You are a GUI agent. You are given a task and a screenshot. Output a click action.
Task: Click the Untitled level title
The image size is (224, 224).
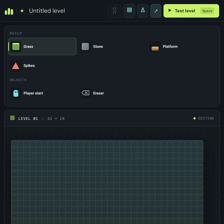[47, 11]
